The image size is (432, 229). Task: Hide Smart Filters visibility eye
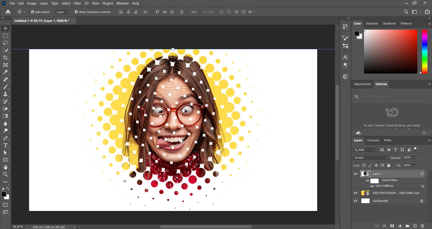click(x=367, y=180)
